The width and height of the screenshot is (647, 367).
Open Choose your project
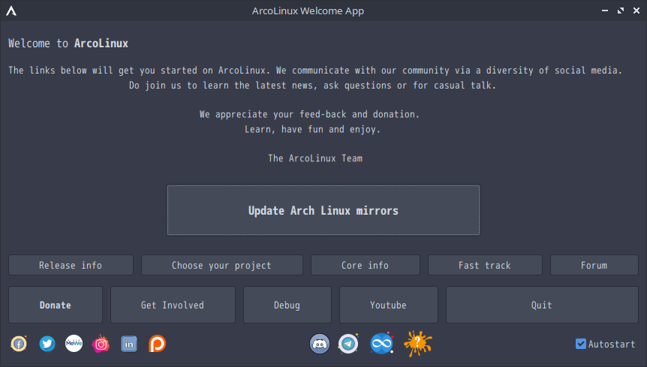click(x=222, y=265)
